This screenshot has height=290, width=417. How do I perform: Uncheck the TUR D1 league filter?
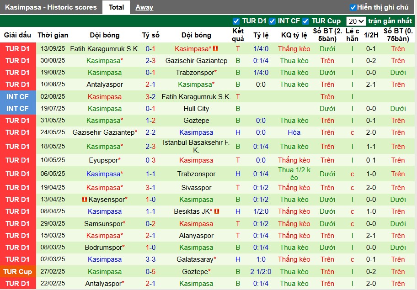236,21
